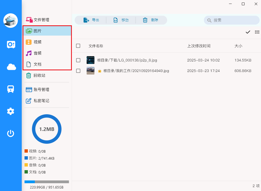Toggle the header select-all checkbox
The width and height of the screenshot is (261, 191).
pyautogui.click(x=78, y=46)
